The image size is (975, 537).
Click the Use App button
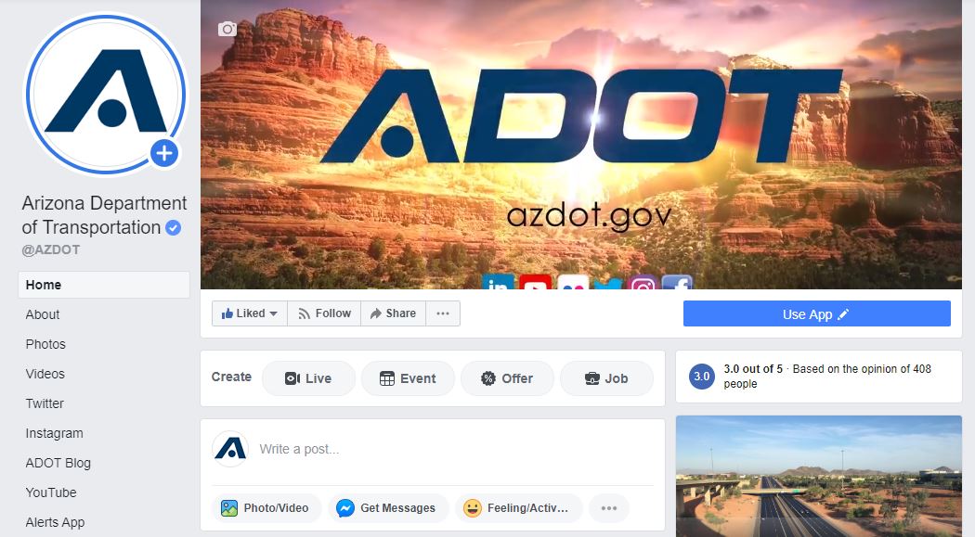[816, 313]
